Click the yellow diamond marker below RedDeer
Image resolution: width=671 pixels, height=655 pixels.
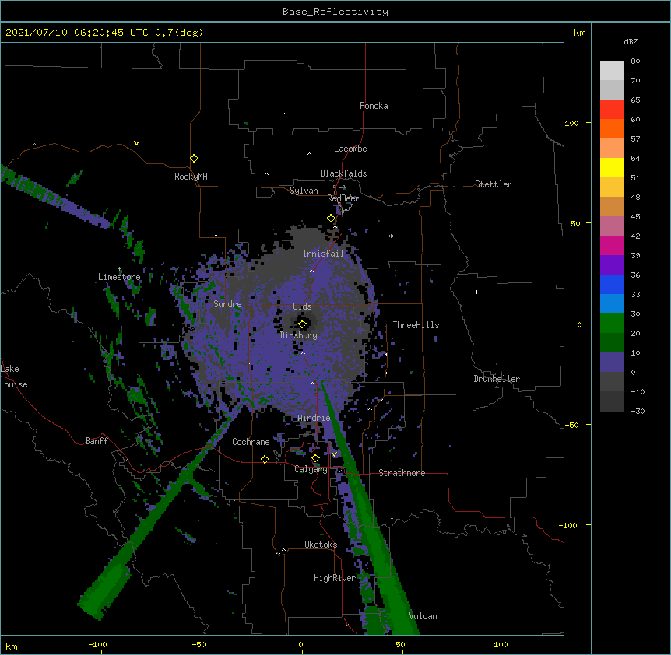click(x=332, y=219)
